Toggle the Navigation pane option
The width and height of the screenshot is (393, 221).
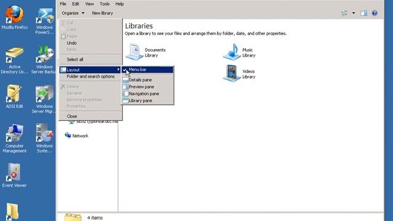point(147,93)
